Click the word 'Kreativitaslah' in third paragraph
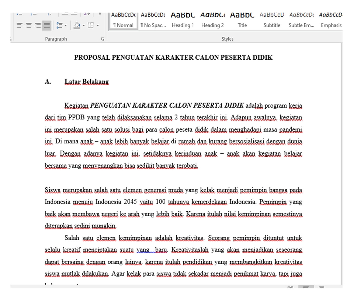This screenshot has width=354, height=295. tap(190, 250)
